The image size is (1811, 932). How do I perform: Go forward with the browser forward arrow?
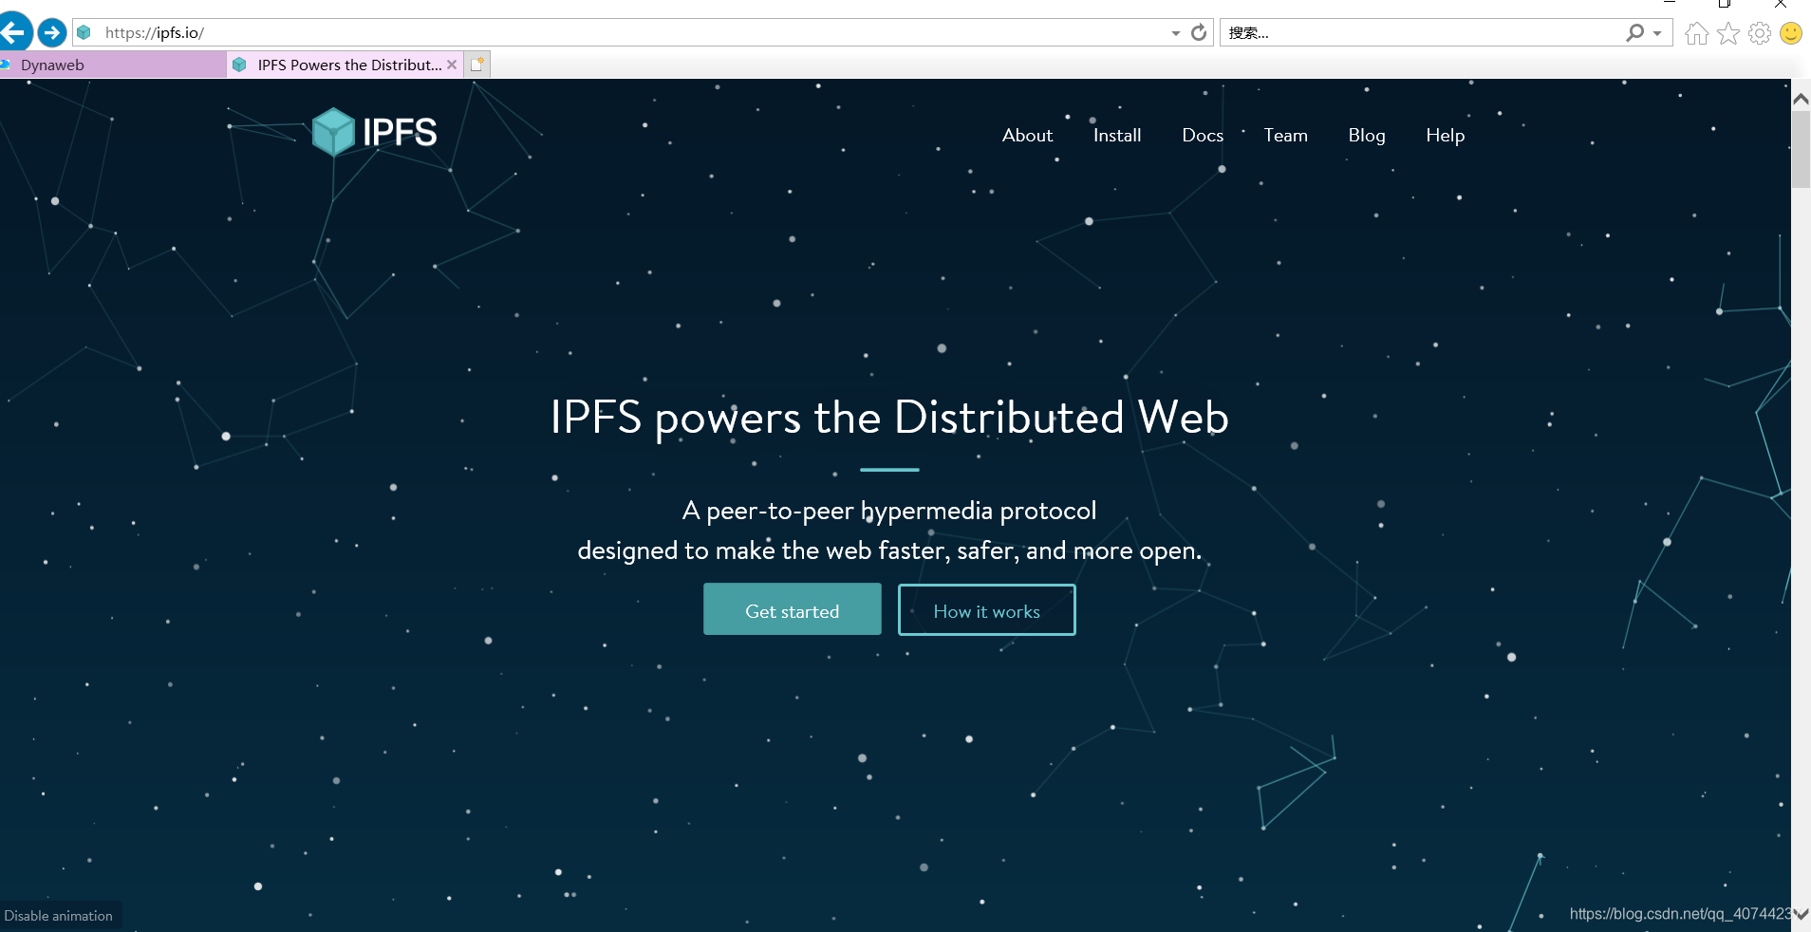[x=52, y=32]
